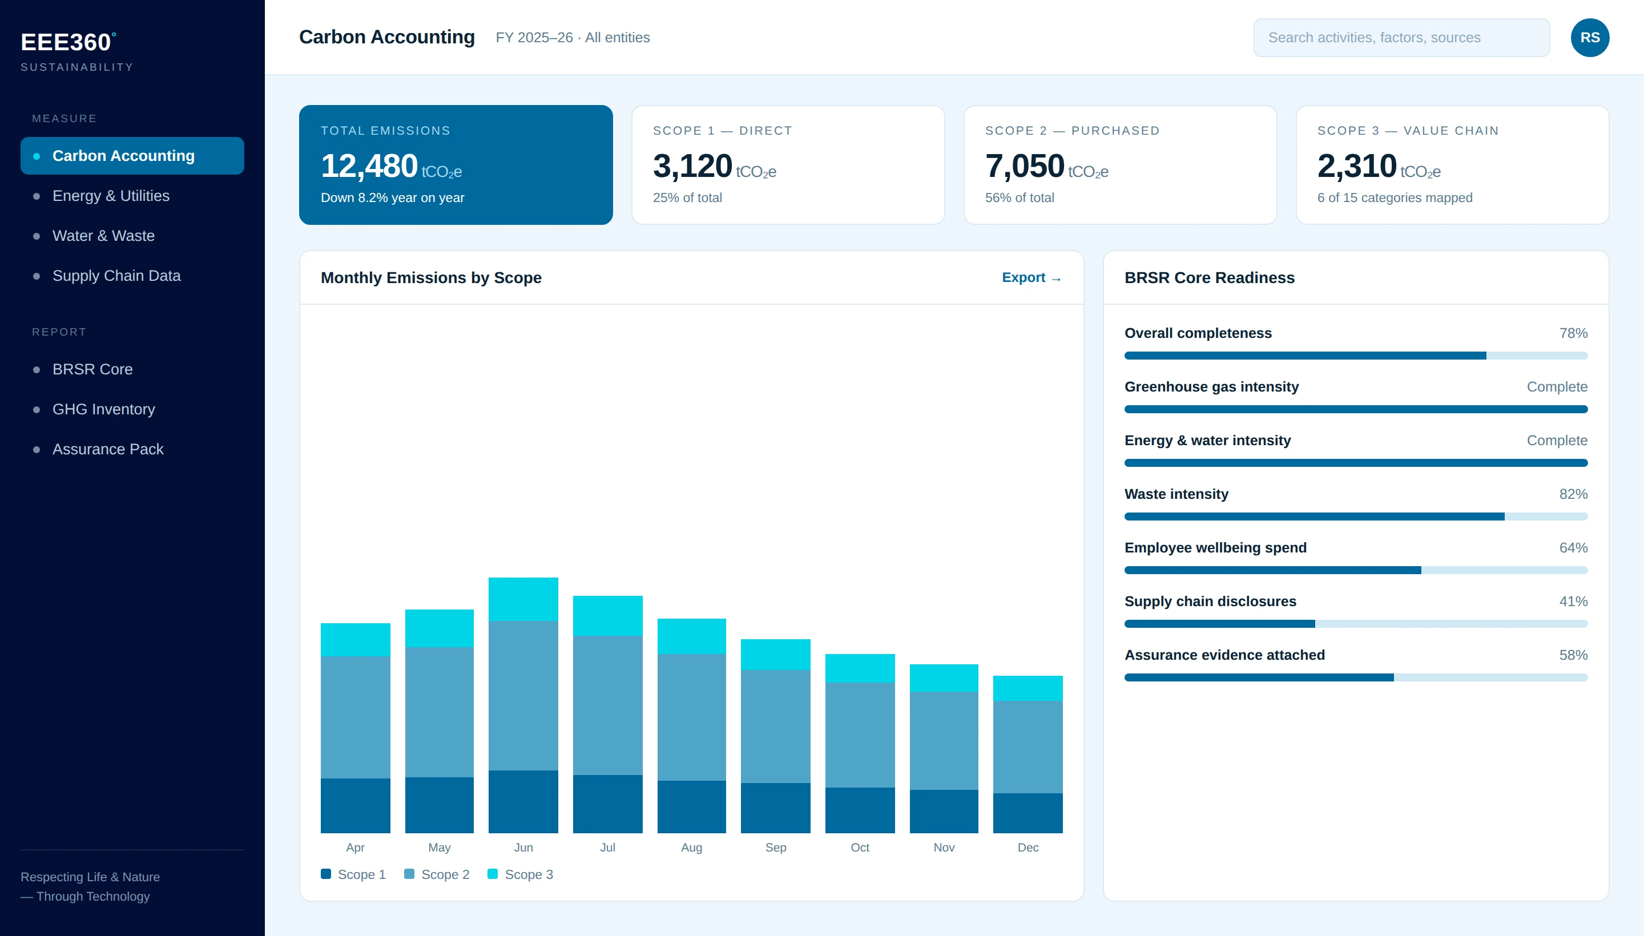Click the 'BRSR Core Readiness' heading
This screenshot has width=1644, height=936.
tap(1208, 278)
